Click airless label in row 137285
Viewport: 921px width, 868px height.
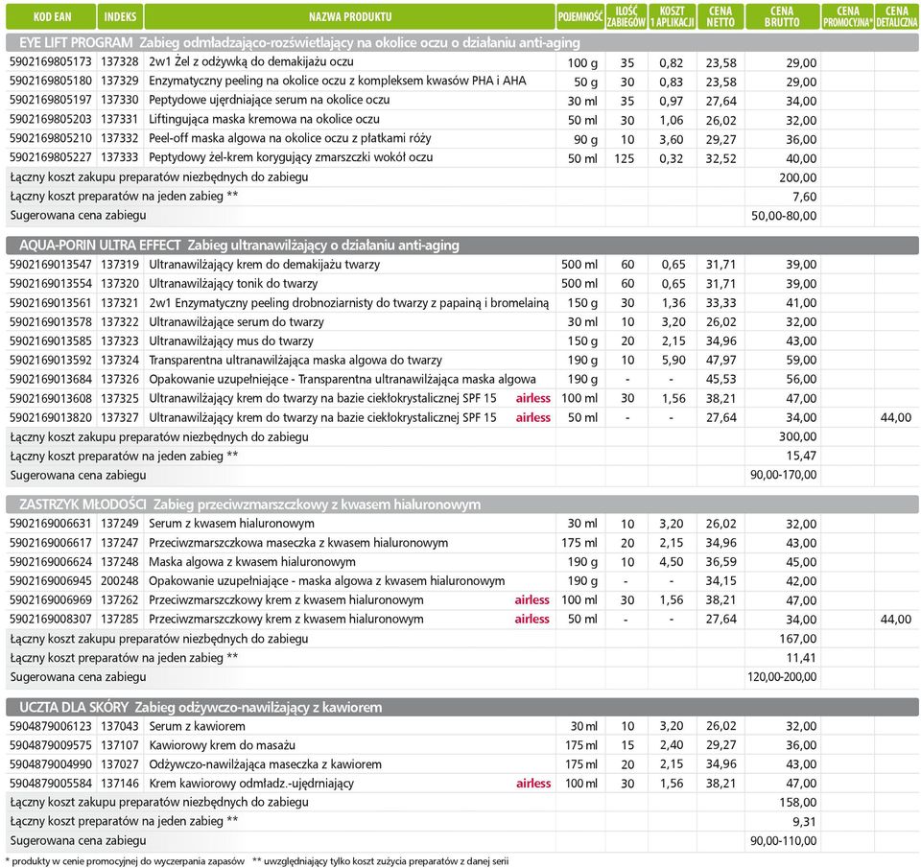pos(532,619)
